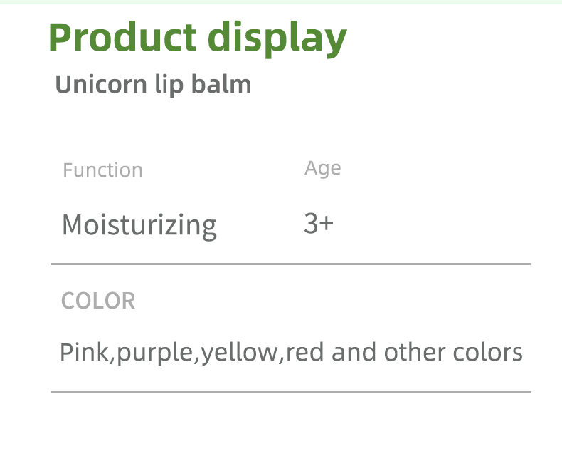
Task: Click the divider line below Moisturizing
Action: 290,264
